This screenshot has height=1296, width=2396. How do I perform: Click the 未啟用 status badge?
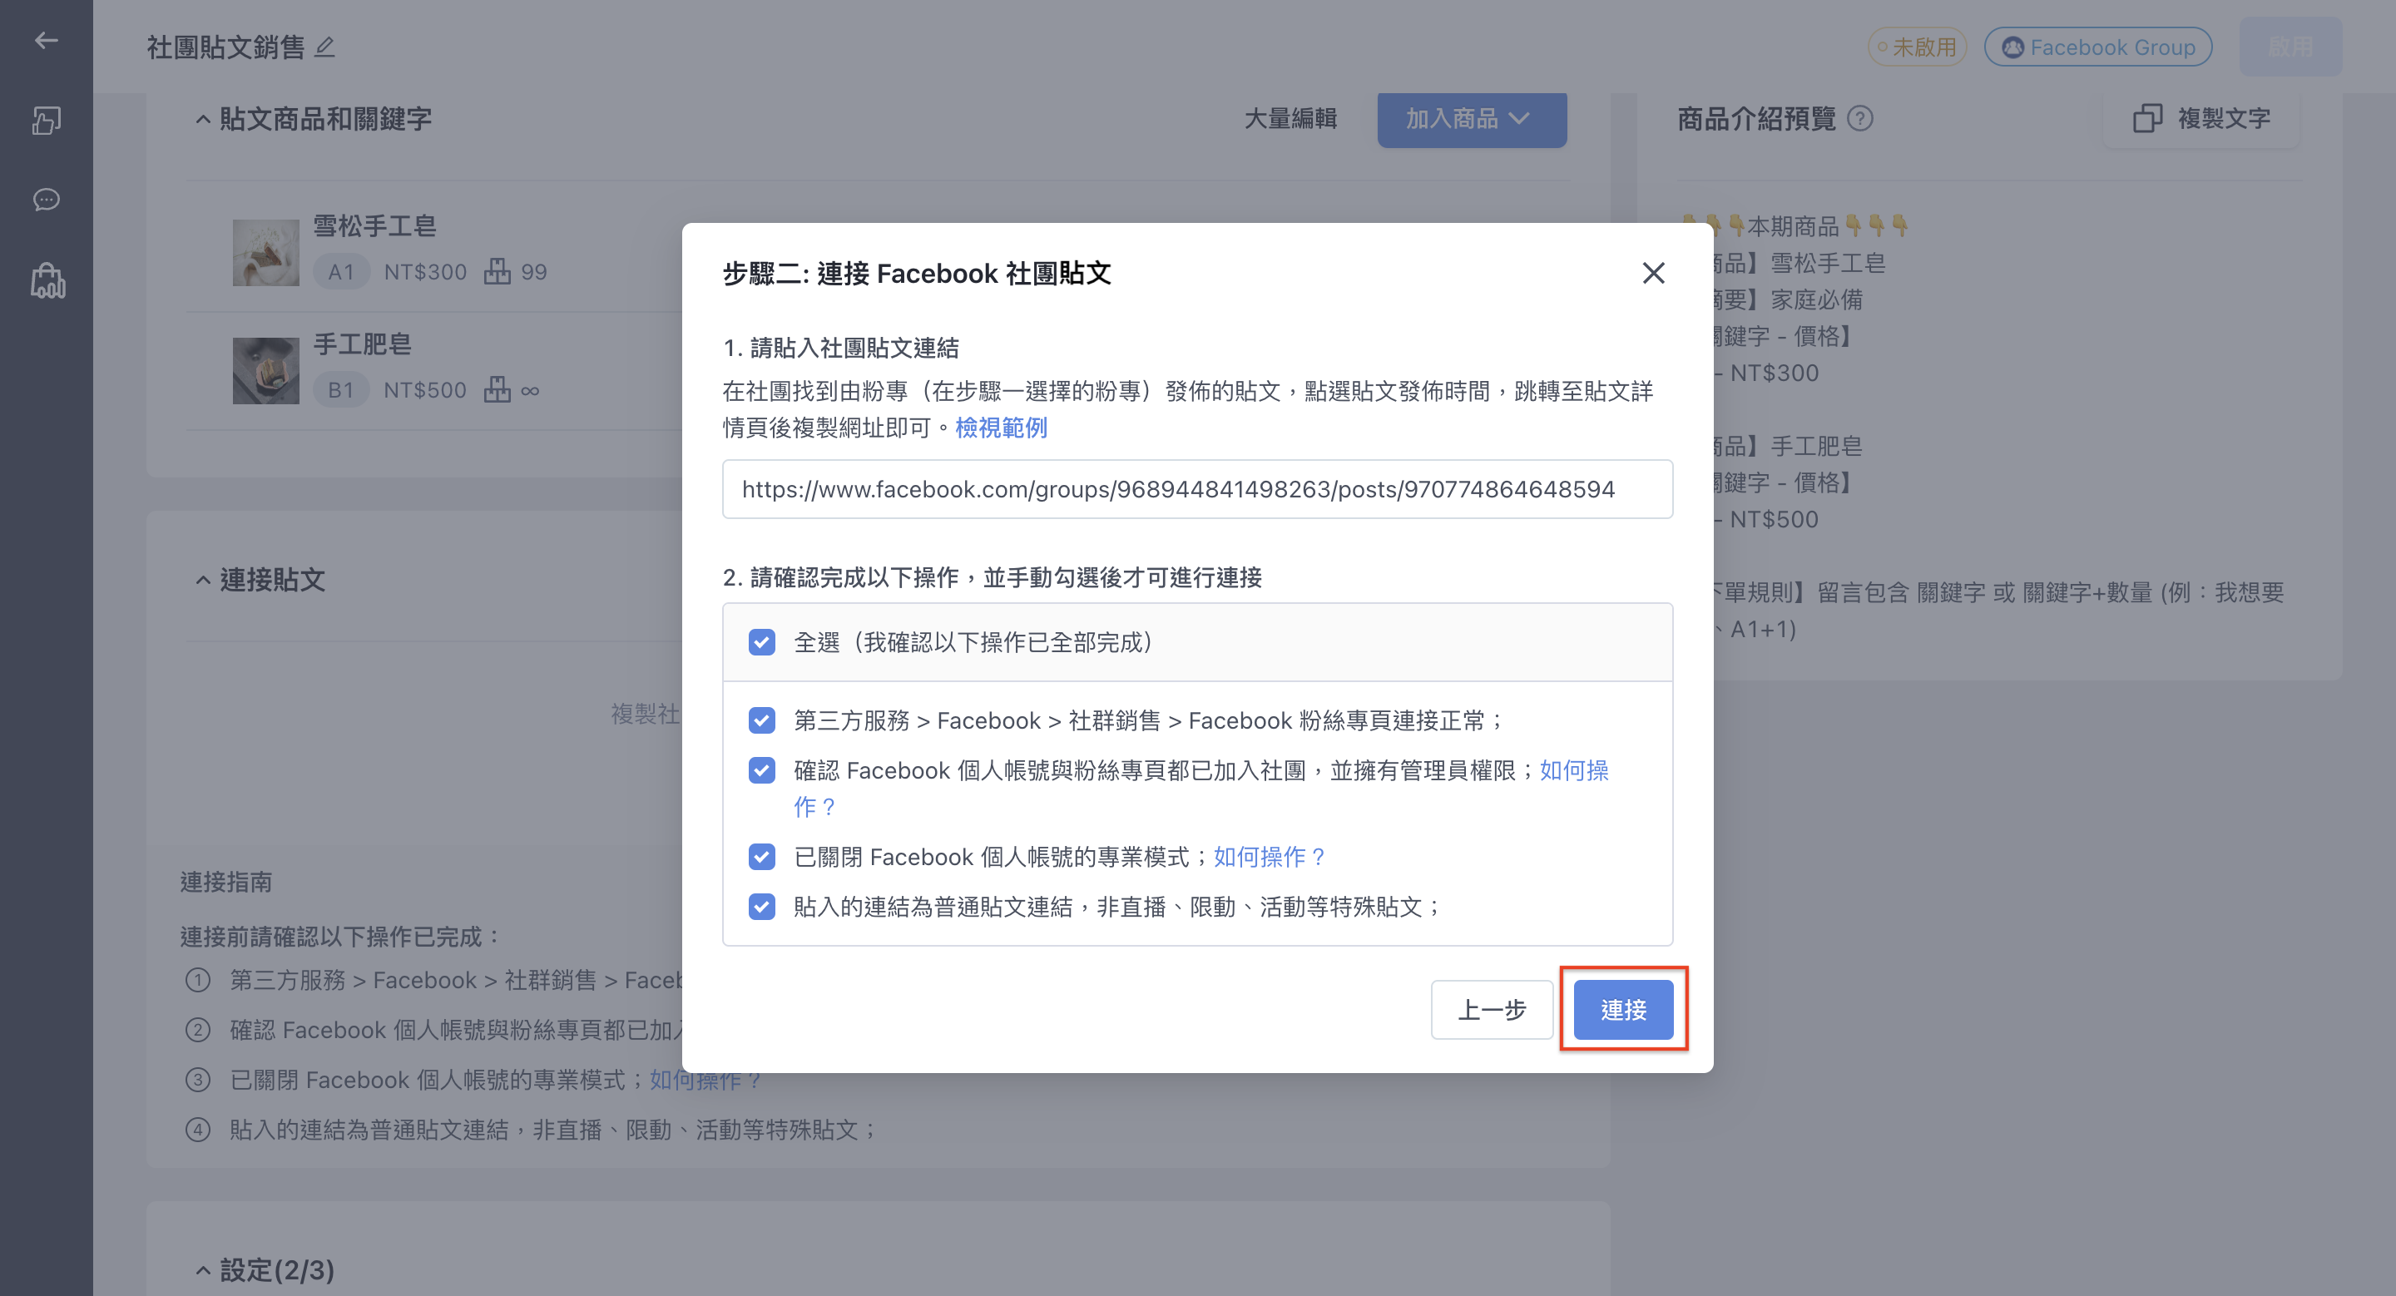pos(1916,47)
